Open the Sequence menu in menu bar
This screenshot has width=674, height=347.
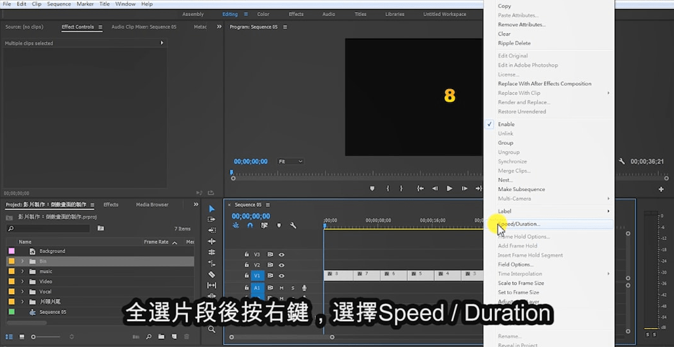pyautogui.click(x=59, y=4)
